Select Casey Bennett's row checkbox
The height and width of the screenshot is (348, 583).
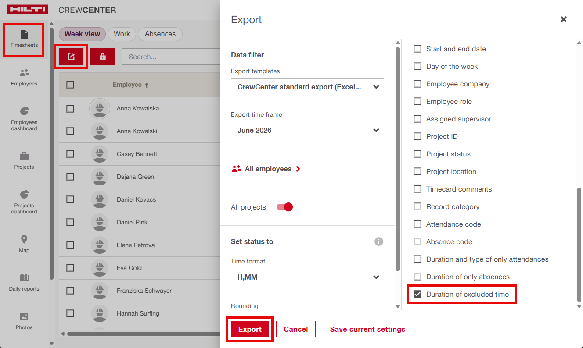(x=70, y=154)
